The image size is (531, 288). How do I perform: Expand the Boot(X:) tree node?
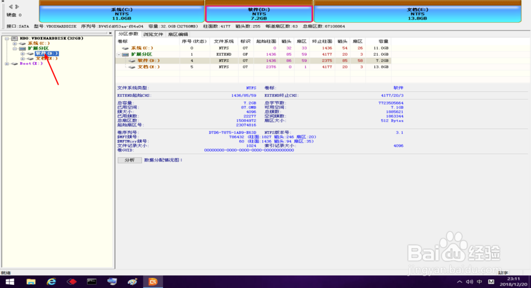click(7, 64)
